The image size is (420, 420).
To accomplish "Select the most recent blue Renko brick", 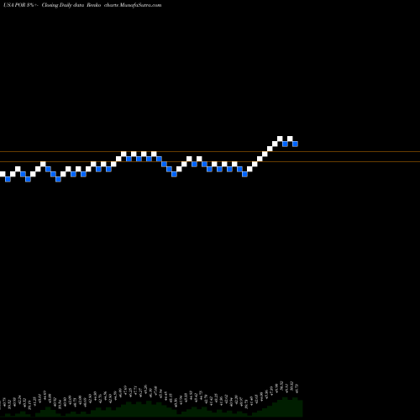I will [x=295, y=144].
